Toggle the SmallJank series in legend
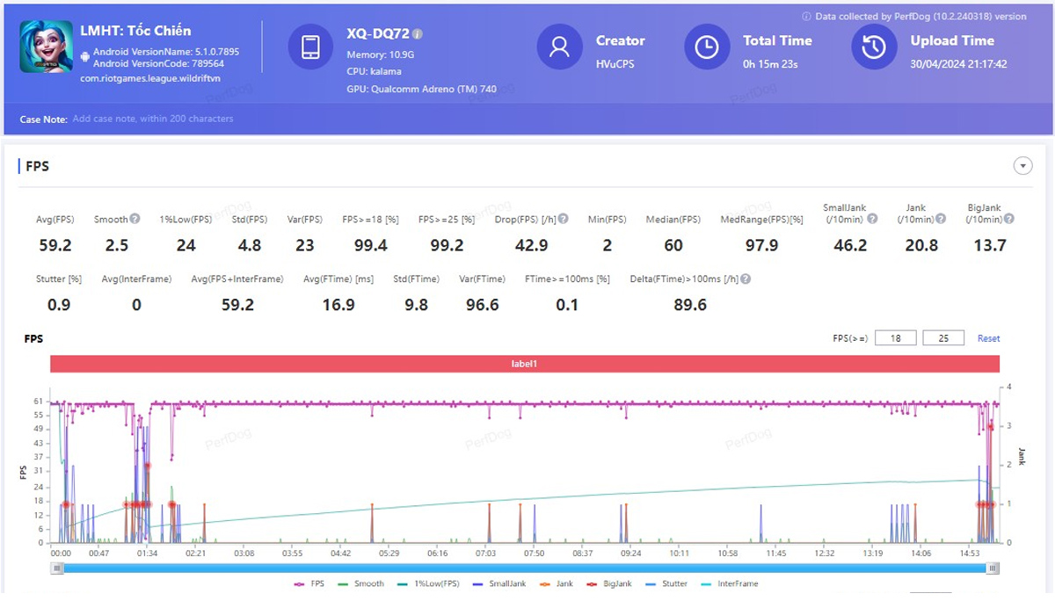Screen dimensions: 1055x608 pyautogui.click(x=505, y=583)
